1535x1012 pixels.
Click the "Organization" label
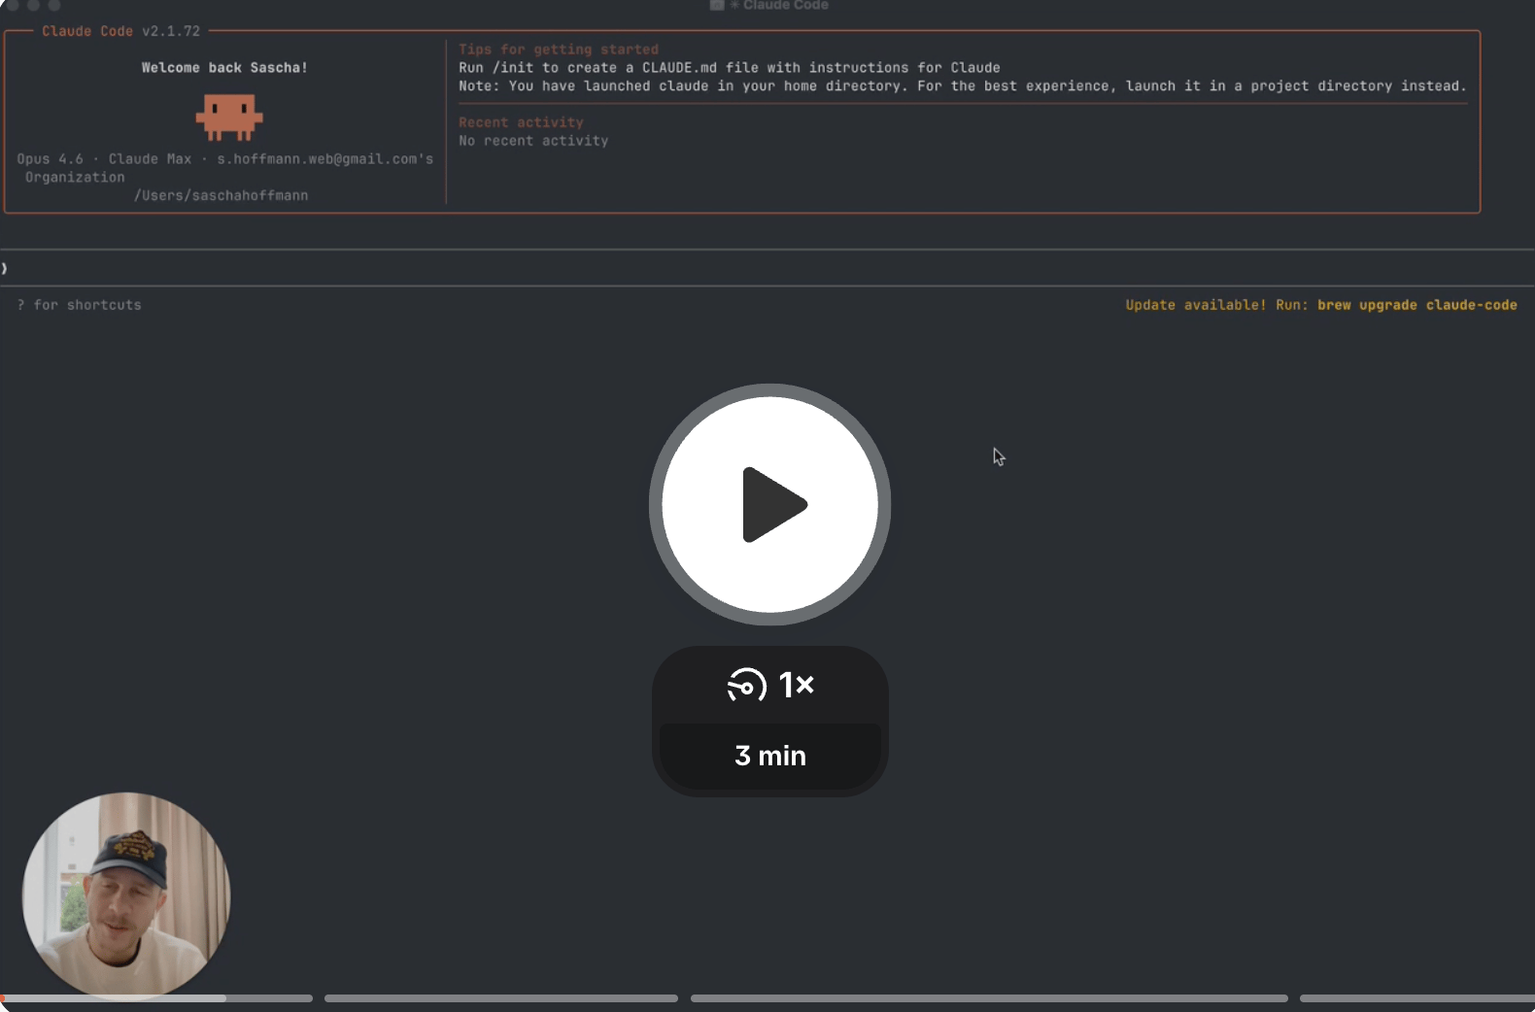point(75,178)
